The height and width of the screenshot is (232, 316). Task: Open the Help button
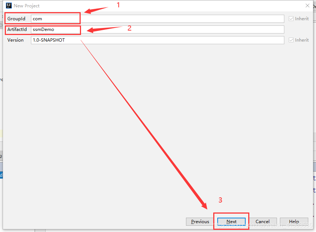point(294,222)
